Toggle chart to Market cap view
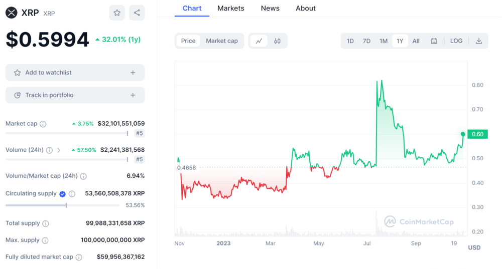The height and width of the screenshot is (269, 502). tap(222, 41)
